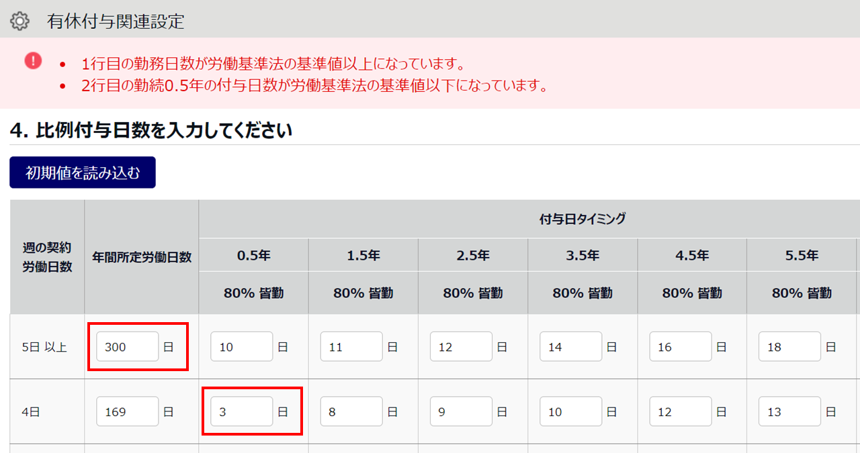
Task: Click the 3.5年 column header
Action: coord(583,255)
